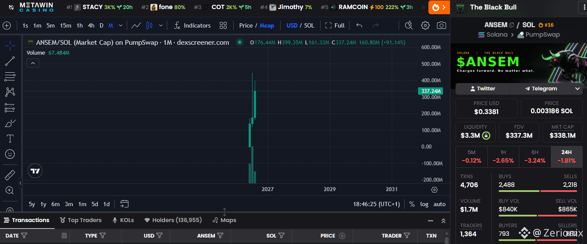Open the date picker calendar in DATE column

click(x=64, y=235)
